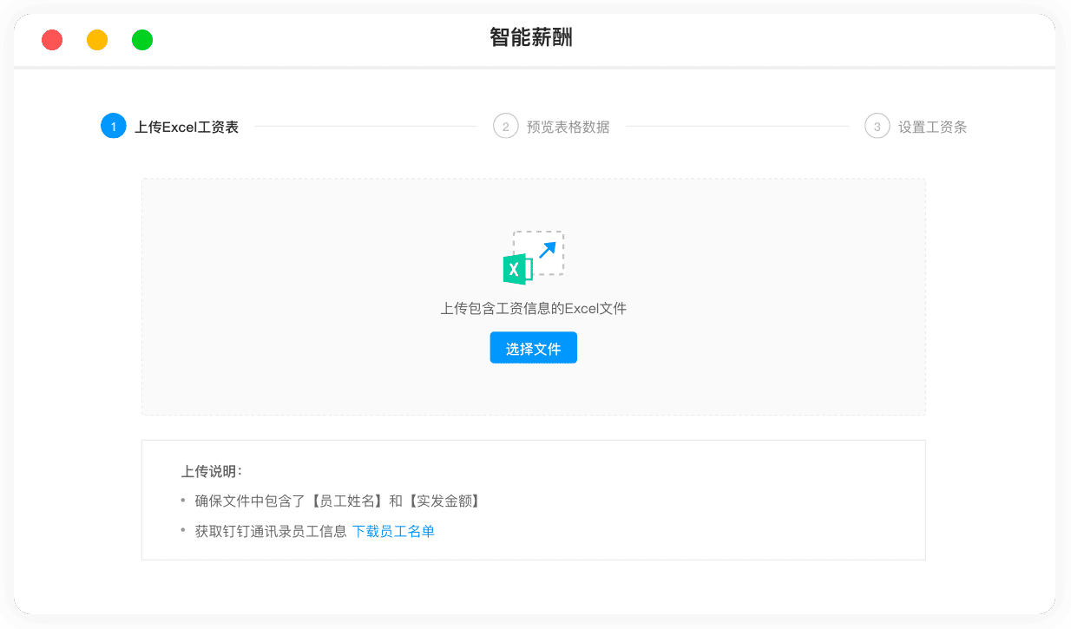
Task: Click the step 2 number circle
Action: [505, 127]
